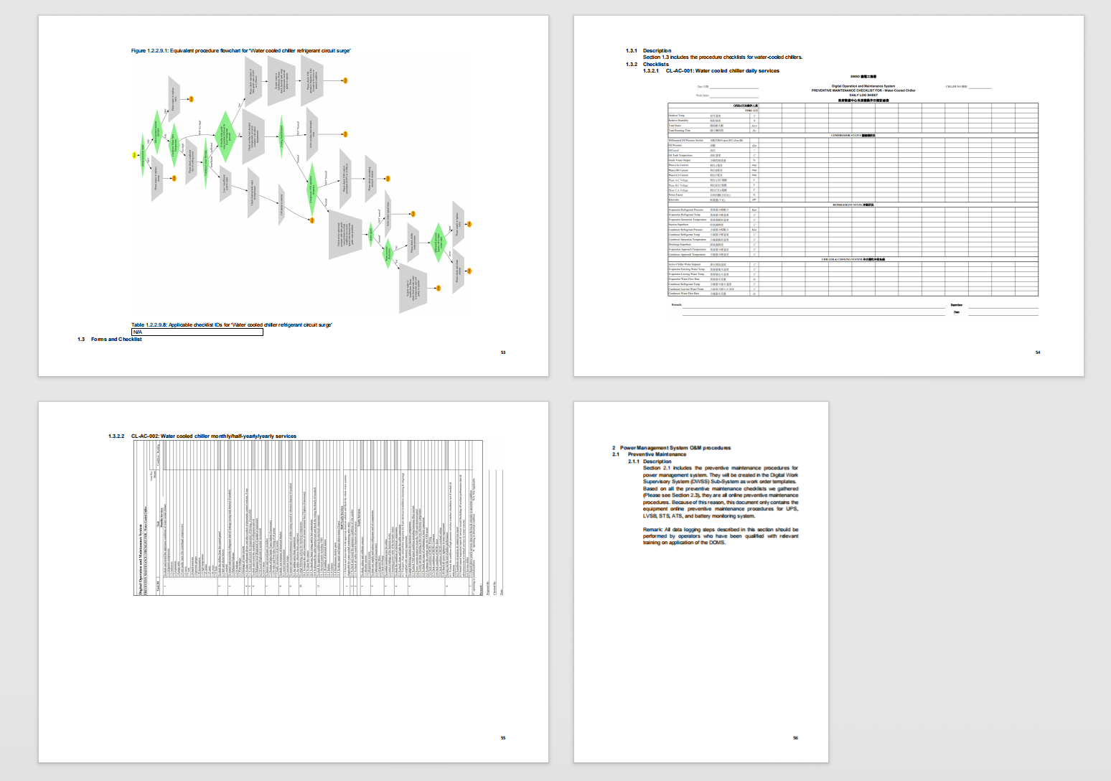Click the 'Suction Superheat' row label

(x=679, y=225)
